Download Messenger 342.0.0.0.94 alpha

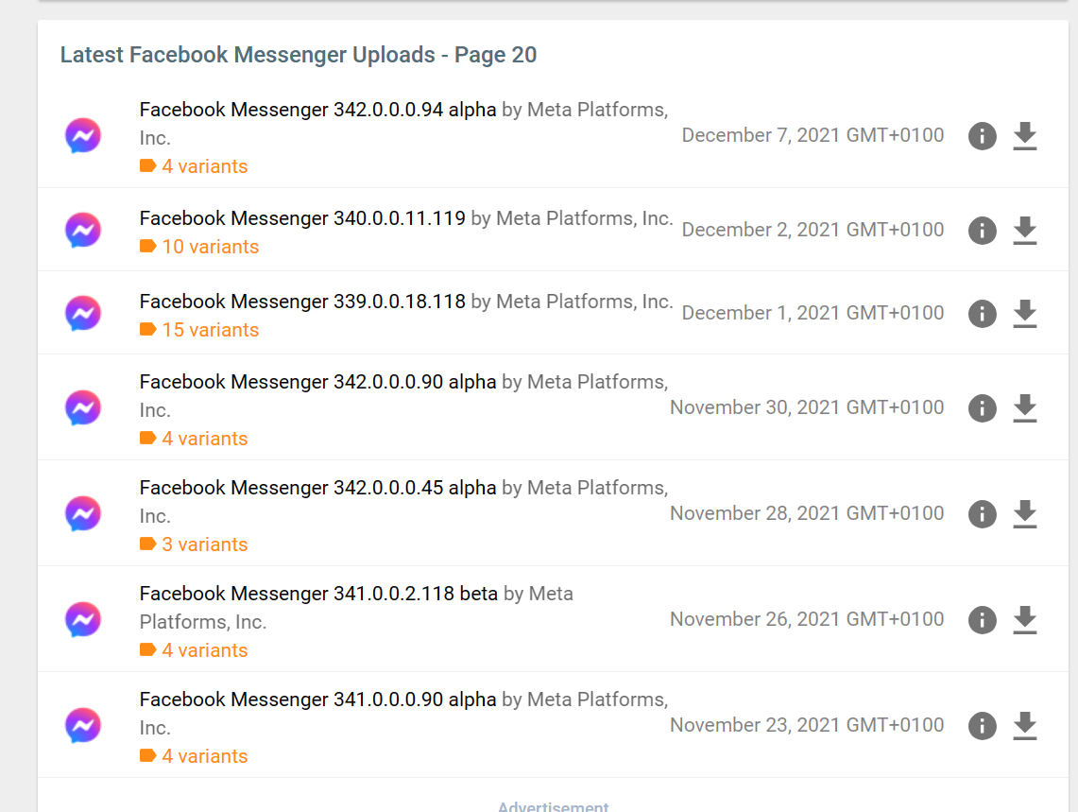pos(1024,135)
